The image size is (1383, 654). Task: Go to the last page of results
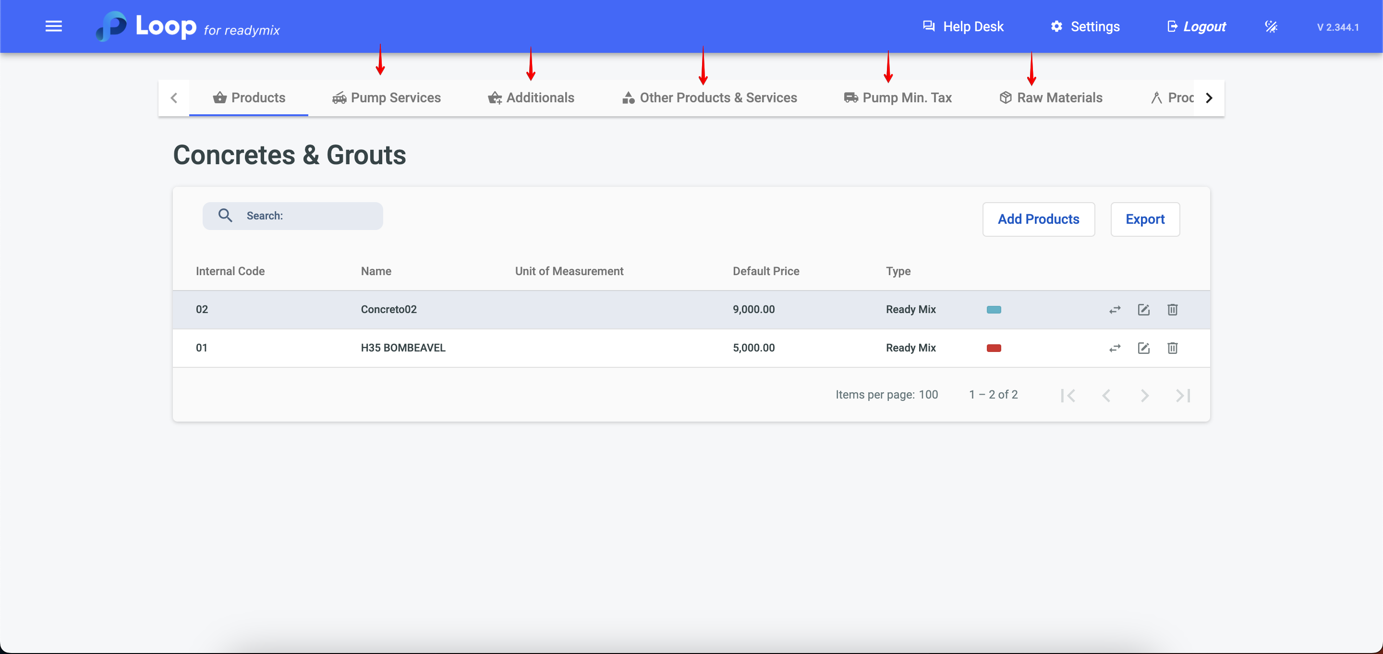(x=1183, y=395)
